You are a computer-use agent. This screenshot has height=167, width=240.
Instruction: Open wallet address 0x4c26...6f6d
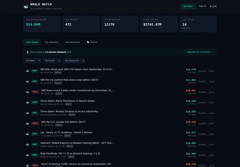[206, 71]
